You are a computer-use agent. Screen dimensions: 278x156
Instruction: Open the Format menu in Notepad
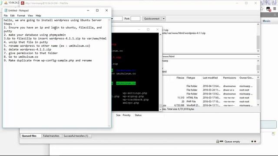tap(21, 16)
